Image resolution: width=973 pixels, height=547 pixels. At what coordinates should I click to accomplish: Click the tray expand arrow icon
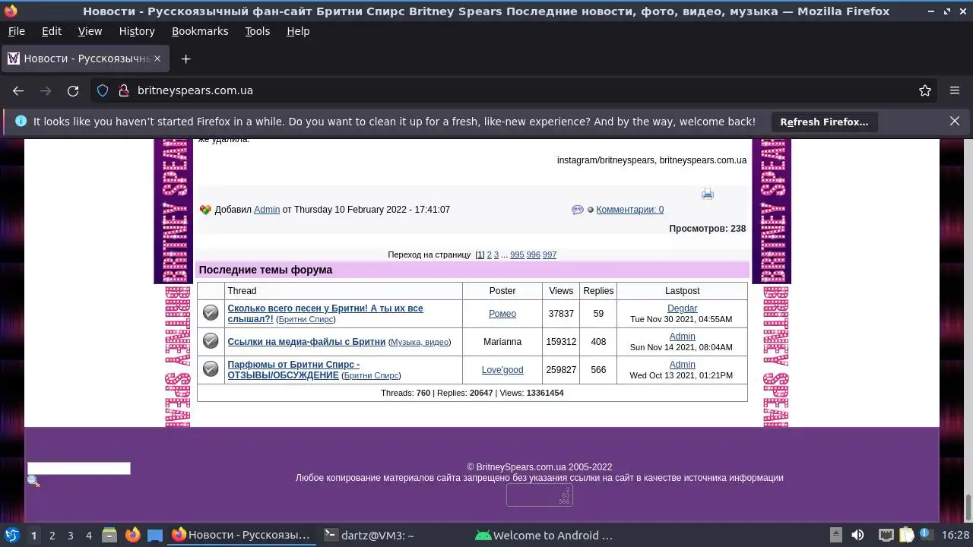click(835, 534)
